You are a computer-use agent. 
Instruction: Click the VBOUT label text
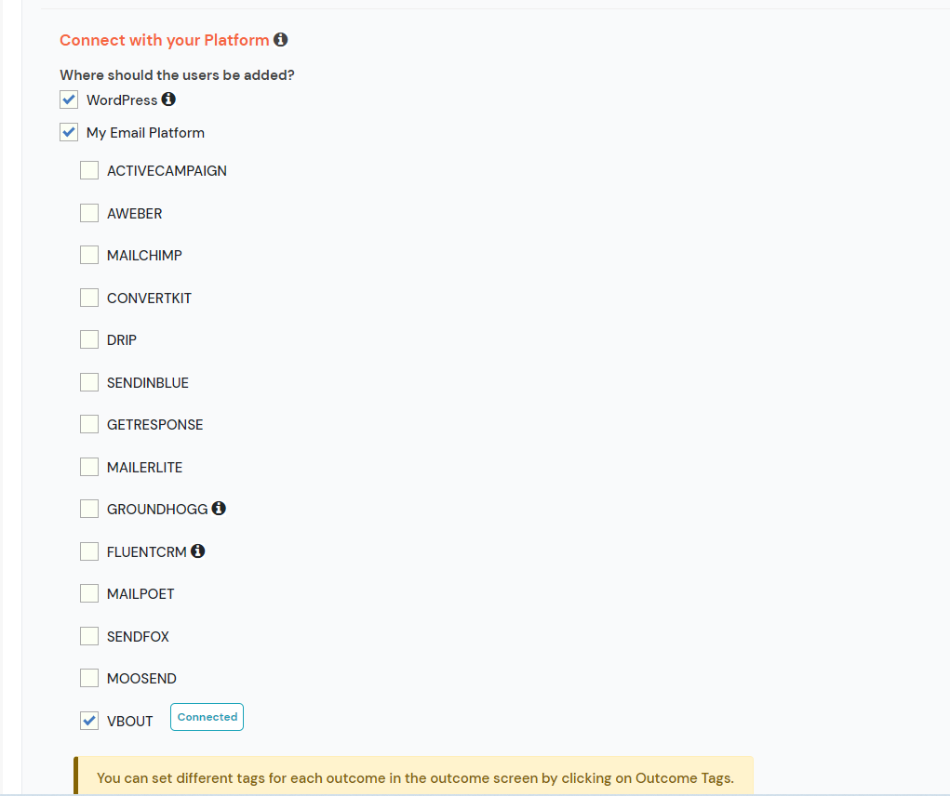[129, 721]
